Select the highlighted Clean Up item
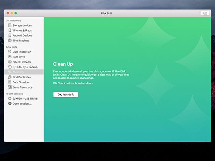The width and height of the screenshot is (215, 161). 18,72
